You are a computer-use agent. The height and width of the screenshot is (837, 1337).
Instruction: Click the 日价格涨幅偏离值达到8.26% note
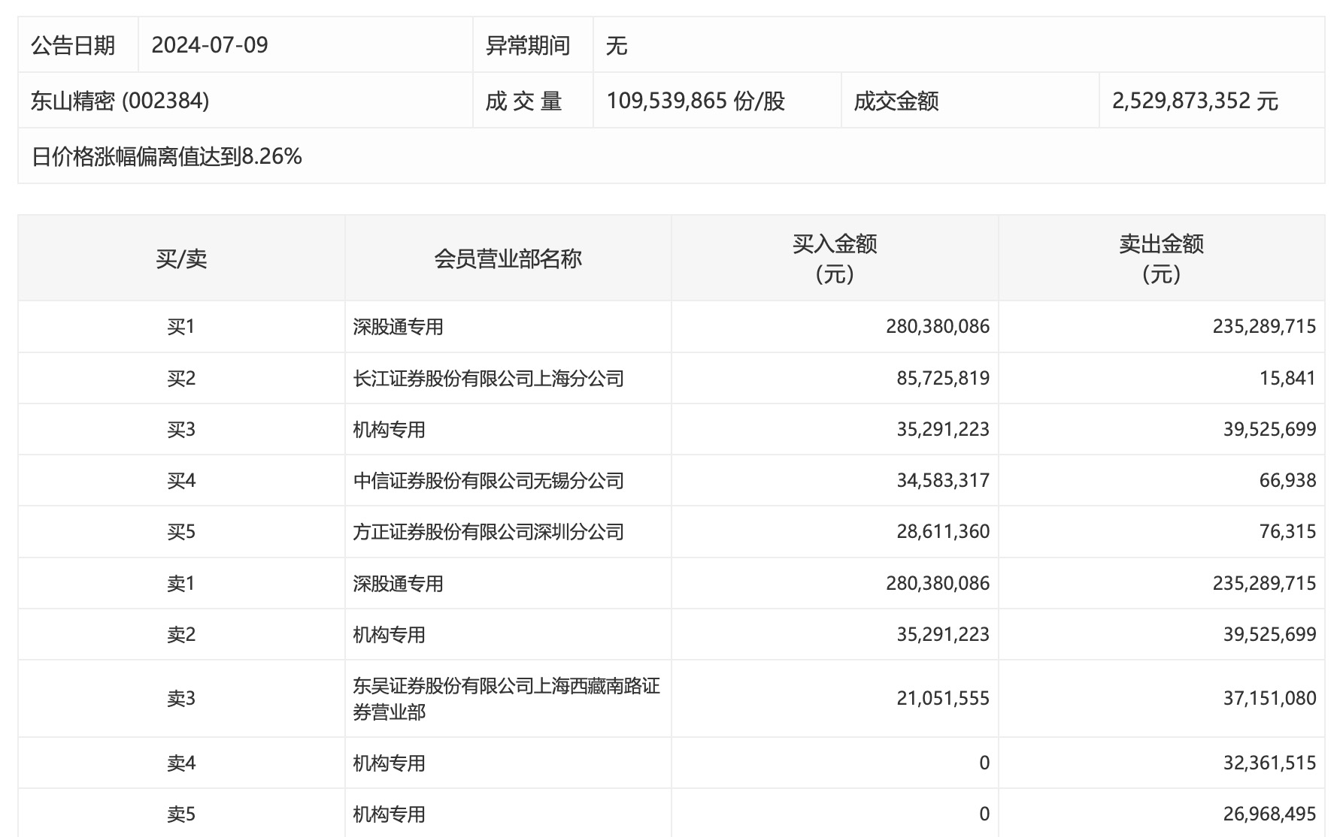tap(167, 156)
